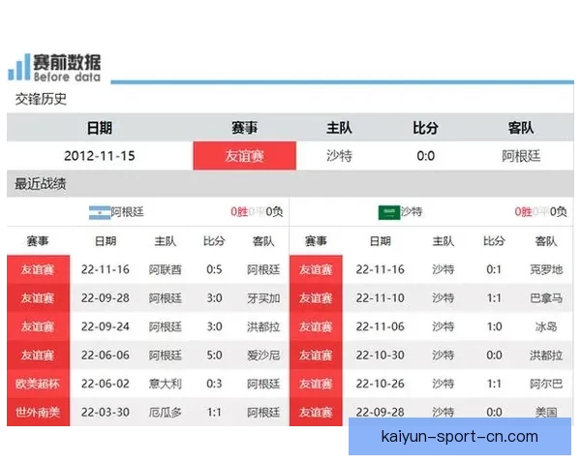Select the date 22-10-30
This screenshot has width=581, height=465.
tap(381, 356)
